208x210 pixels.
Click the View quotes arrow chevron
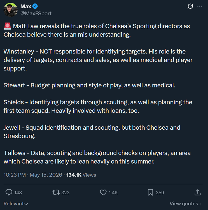click(200, 204)
